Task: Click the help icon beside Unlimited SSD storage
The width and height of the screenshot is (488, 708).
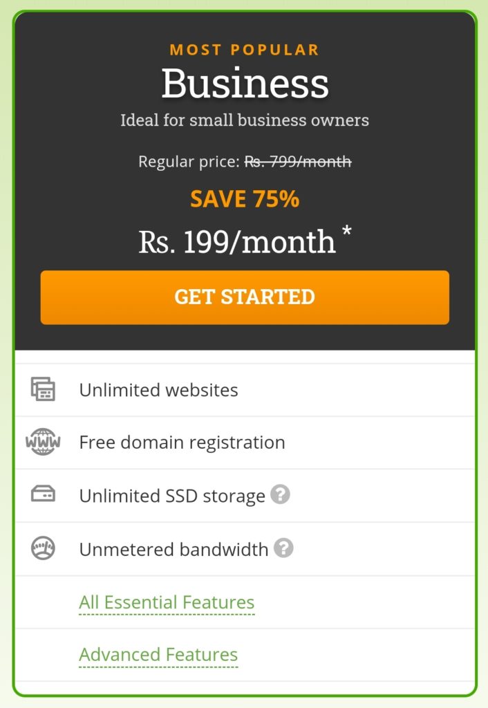Action: tap(281, 494)
